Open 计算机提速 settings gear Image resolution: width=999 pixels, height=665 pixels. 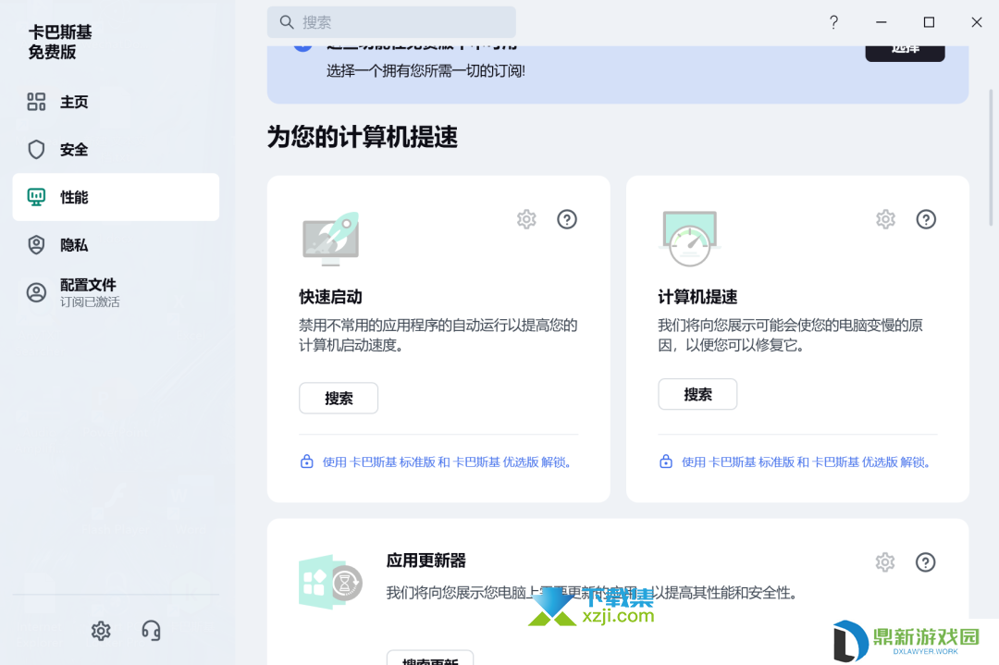(885, 219)
